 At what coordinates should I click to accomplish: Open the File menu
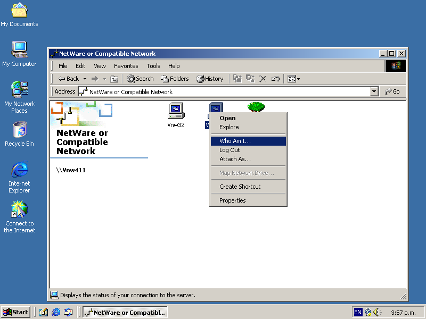coord(63,66)
